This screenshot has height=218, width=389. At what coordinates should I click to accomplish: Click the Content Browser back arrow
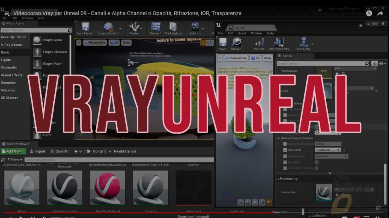point(76,151)
